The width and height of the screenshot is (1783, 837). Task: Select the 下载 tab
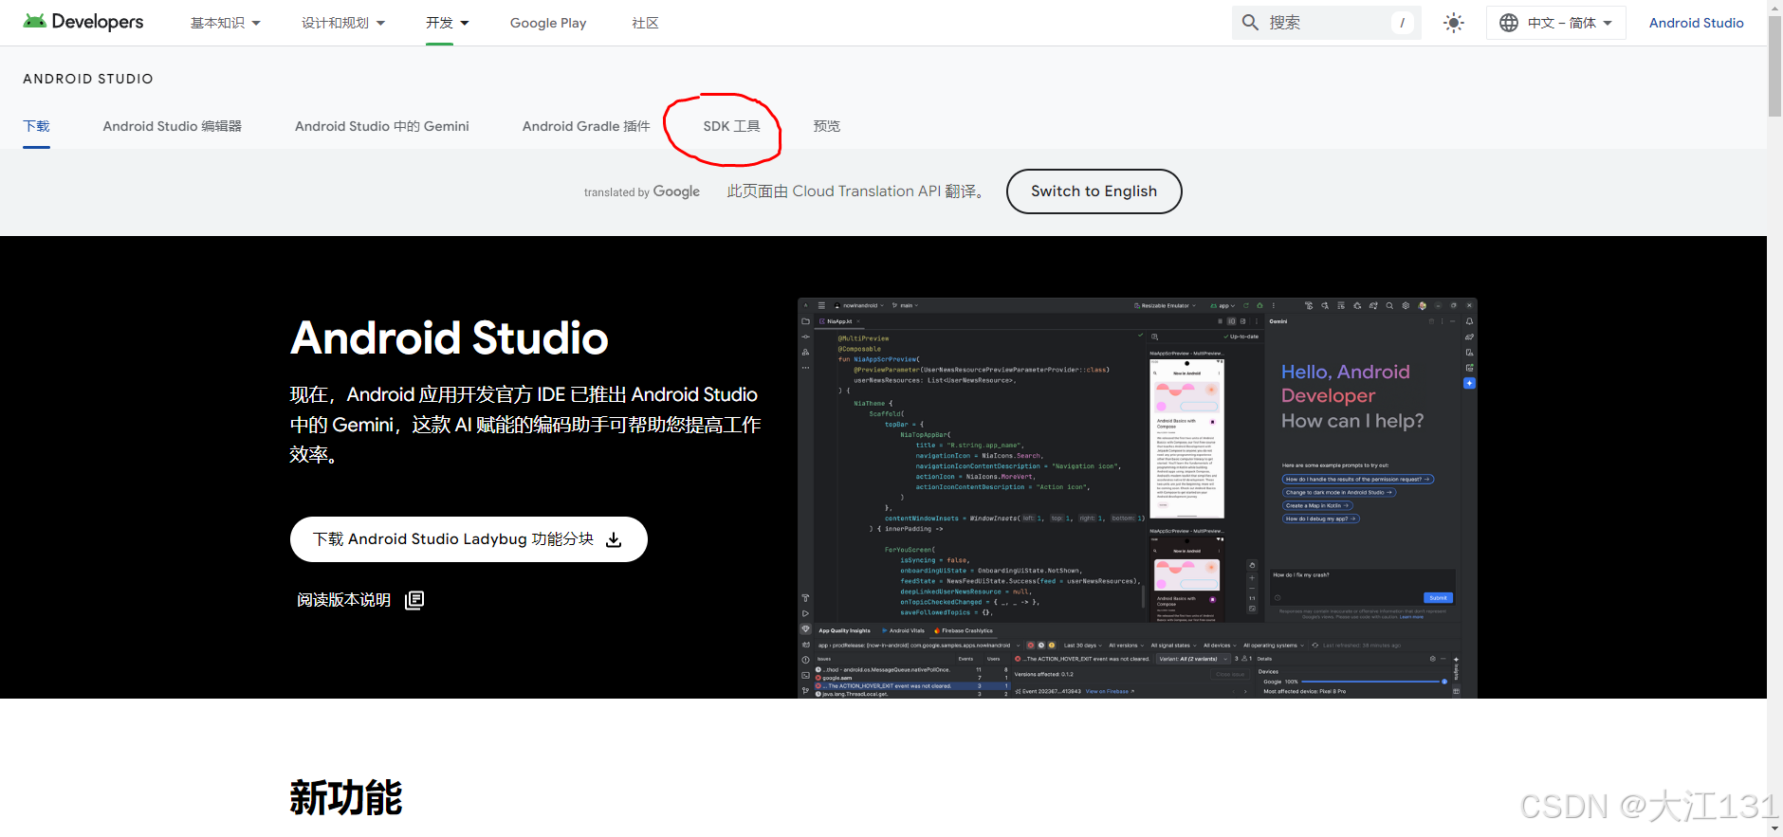[x=36, y=126]
